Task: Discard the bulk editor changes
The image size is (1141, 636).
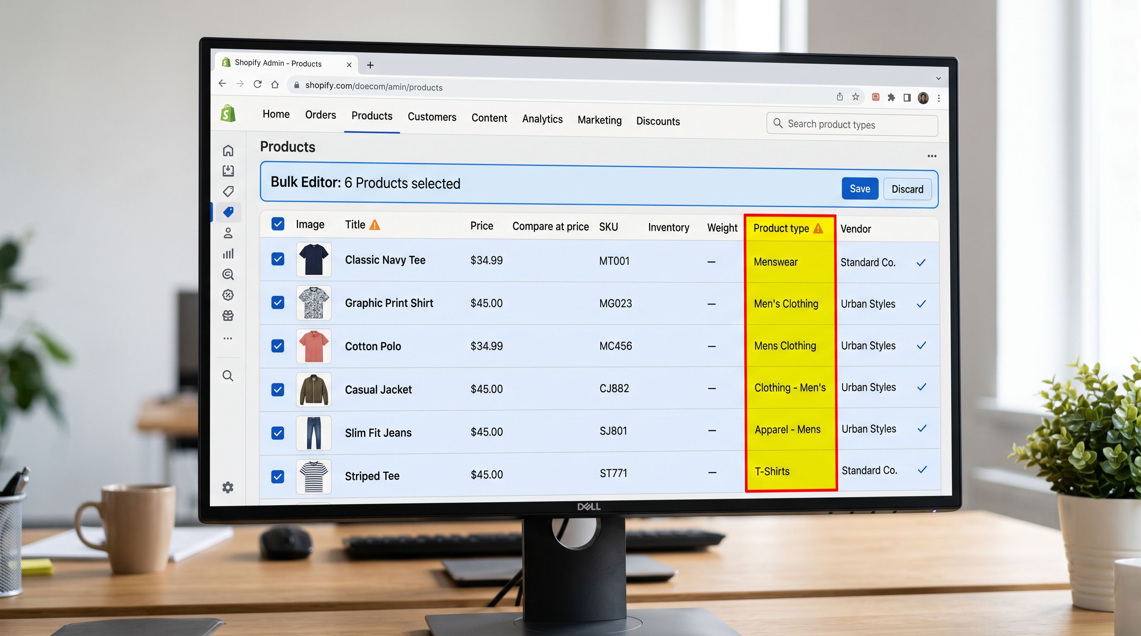Action: (x=907, y=189)
